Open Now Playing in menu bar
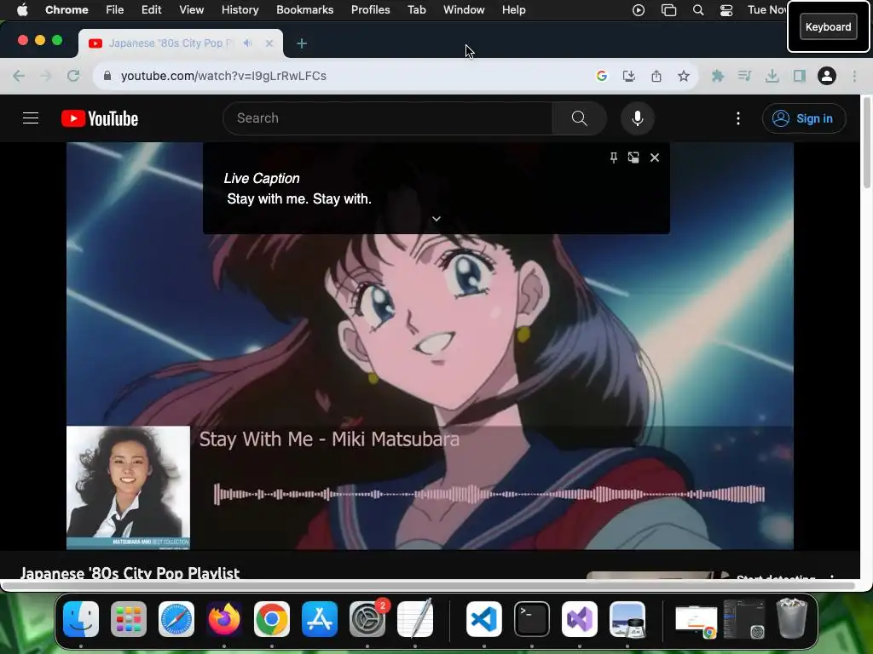 pyautogui.click(x=638, y=10)
